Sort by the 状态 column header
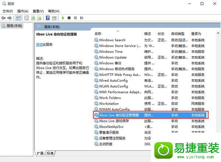 [161, 34]
